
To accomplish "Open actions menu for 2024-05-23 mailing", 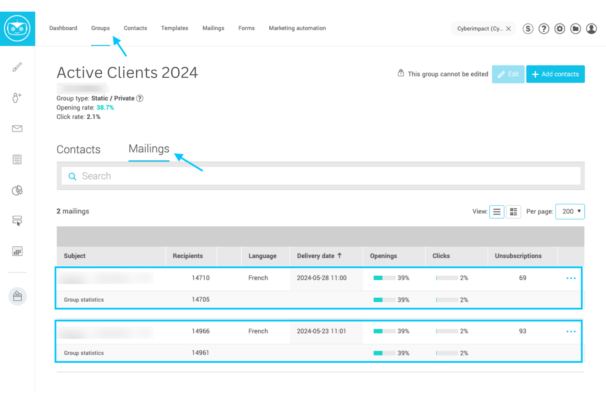I will 571,332.
